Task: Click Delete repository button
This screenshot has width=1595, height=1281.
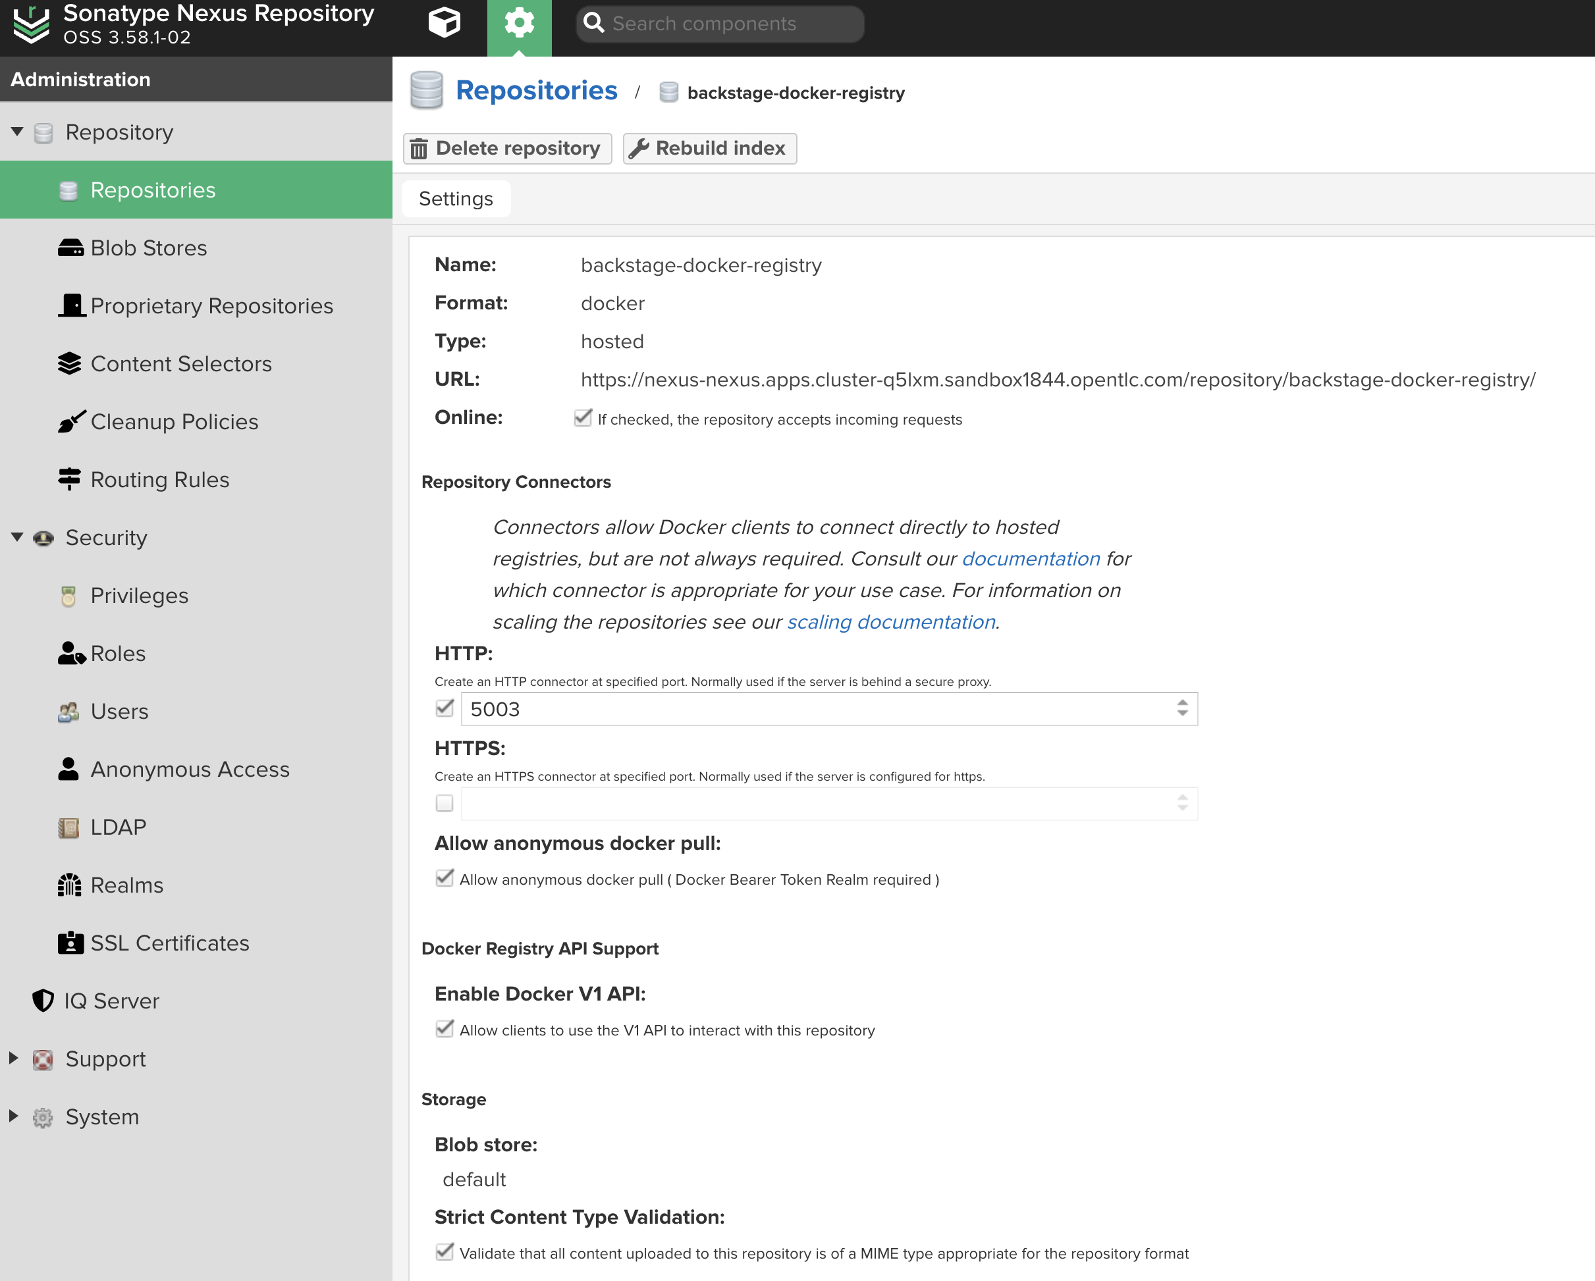Action: tap(508, 149)
